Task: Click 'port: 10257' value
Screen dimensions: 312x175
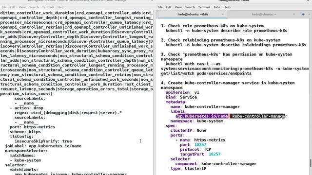Action: pos(200,145)
